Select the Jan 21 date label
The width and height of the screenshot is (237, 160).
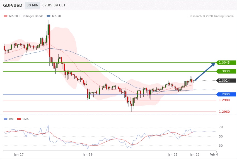pos(173,154)
